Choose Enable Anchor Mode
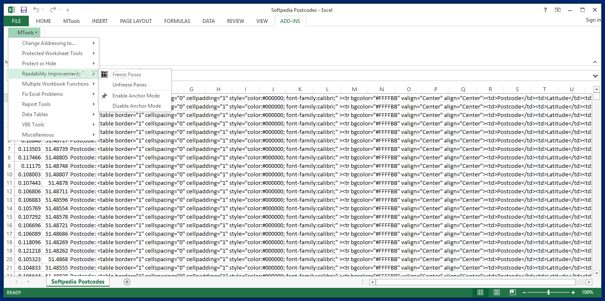605x301 pixels. 135,96
